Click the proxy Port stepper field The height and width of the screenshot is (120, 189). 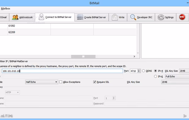coord(110,98)
